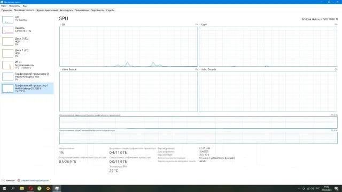Click Task Manager title bar icon
The height and width of the screenshot is (192, 342).
pos(2,2)
